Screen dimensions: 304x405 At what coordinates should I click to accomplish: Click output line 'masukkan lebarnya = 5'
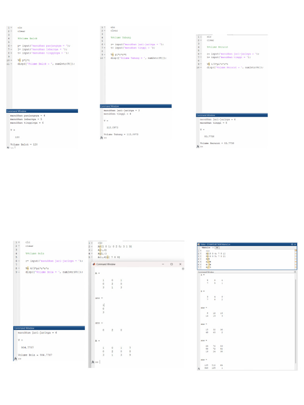point(26,119)
